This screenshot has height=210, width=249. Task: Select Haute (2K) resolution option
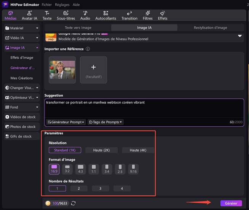coord(101,150)
